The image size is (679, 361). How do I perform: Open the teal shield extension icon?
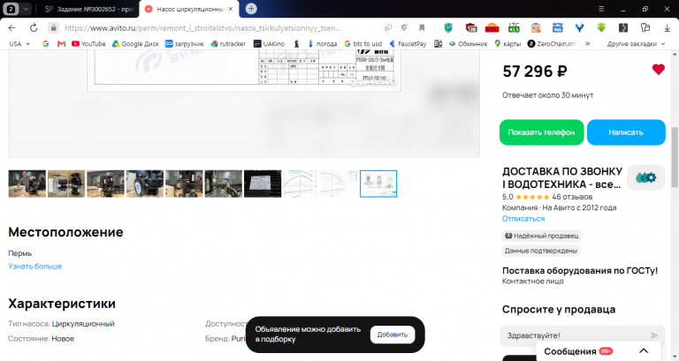[448, 27]
